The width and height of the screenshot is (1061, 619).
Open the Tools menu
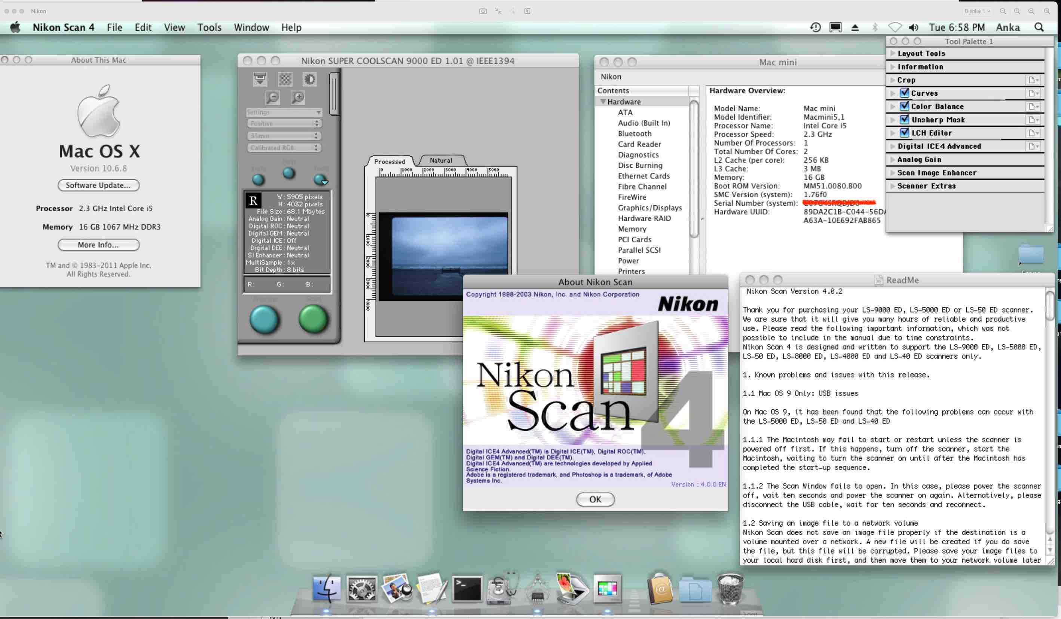tap(209, 27)
